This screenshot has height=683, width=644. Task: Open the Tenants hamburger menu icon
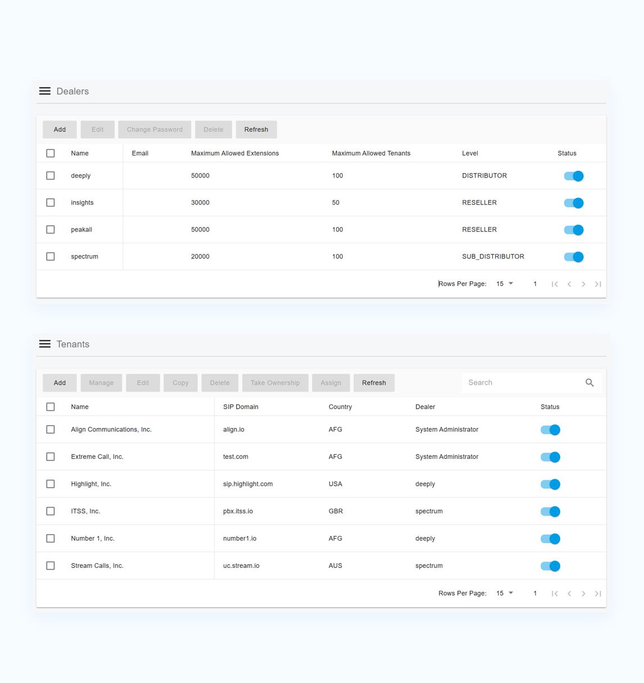click(45, 344)
